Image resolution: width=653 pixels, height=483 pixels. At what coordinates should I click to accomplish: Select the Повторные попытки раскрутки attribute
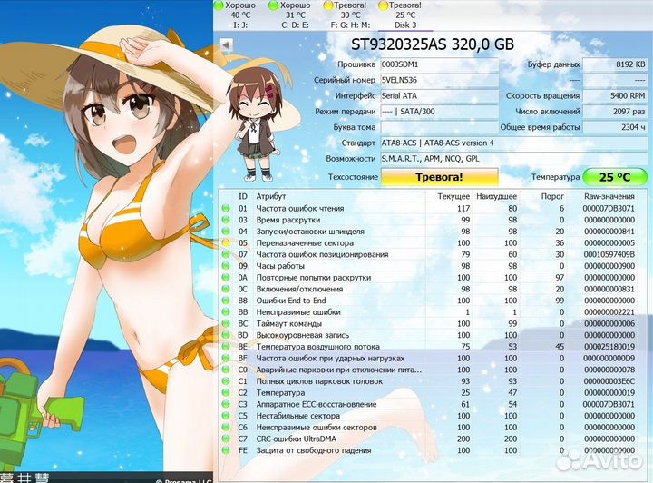pos(314,277)
